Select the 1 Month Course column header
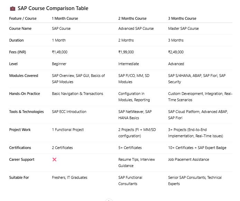The width and height of the screenshot is (240, 201). [x=65, y=18]
